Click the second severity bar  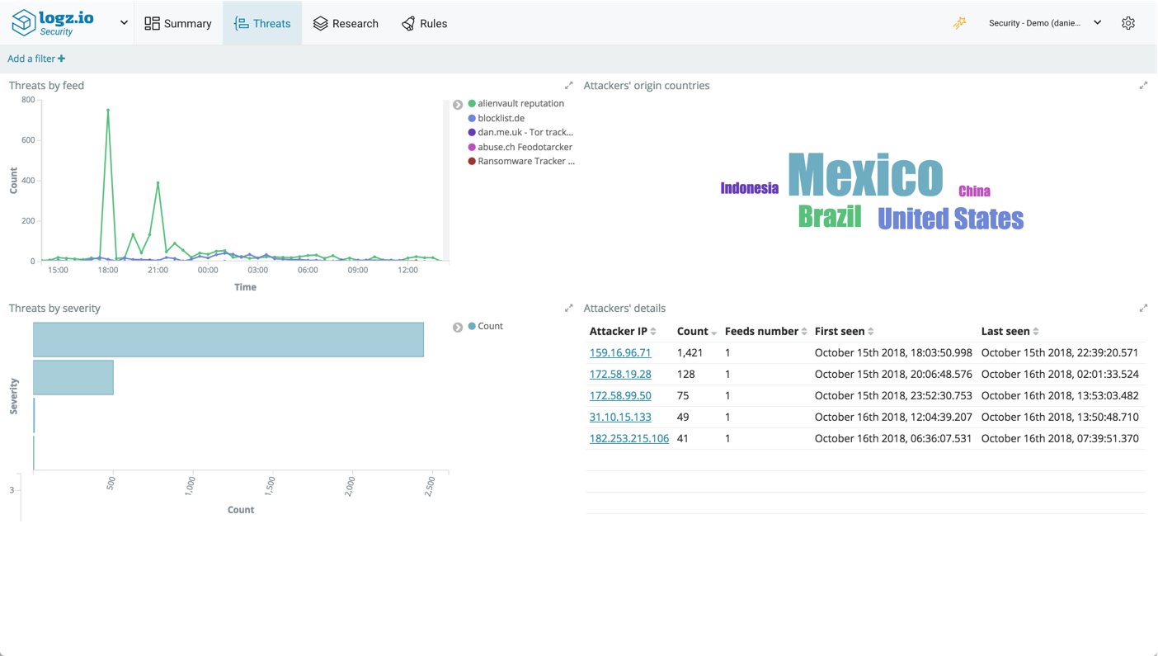pyautogui.click(x=73, y=377)
